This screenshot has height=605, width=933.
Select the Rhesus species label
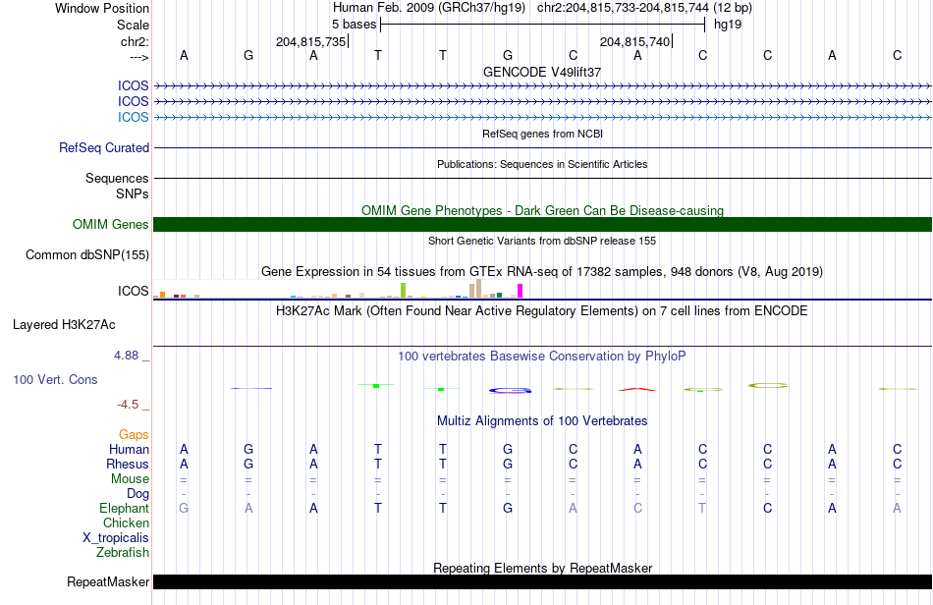coord(128,464)
